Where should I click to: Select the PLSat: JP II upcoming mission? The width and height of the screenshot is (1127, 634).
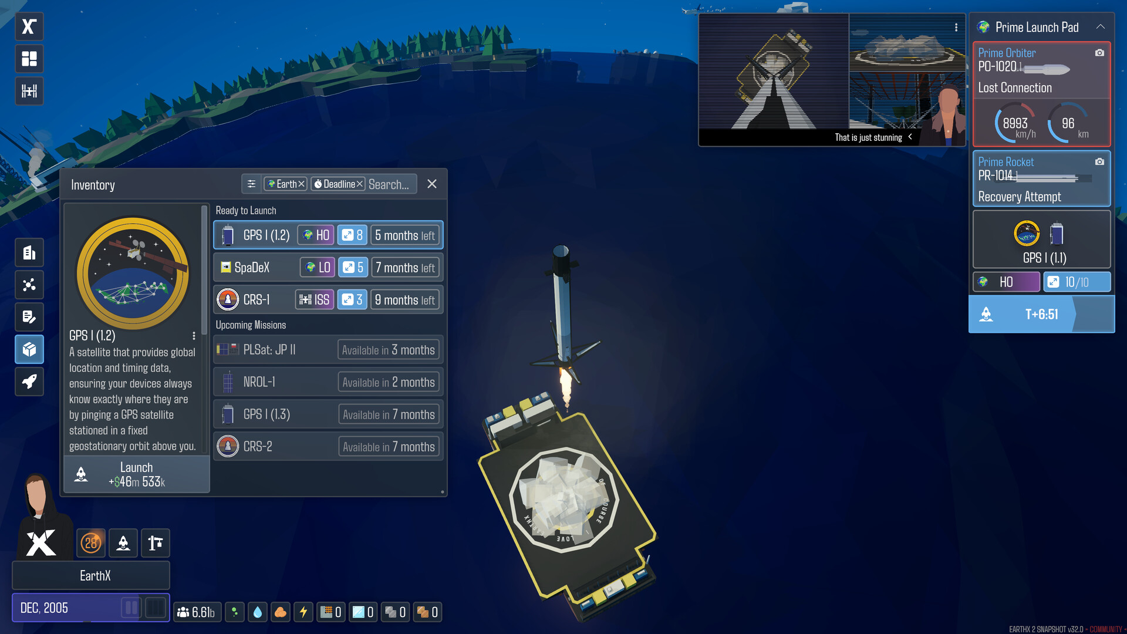[328, 350]
